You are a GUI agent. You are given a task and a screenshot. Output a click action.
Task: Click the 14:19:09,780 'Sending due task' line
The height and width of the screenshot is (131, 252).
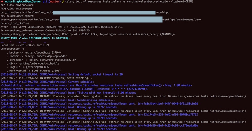(123, 96)
